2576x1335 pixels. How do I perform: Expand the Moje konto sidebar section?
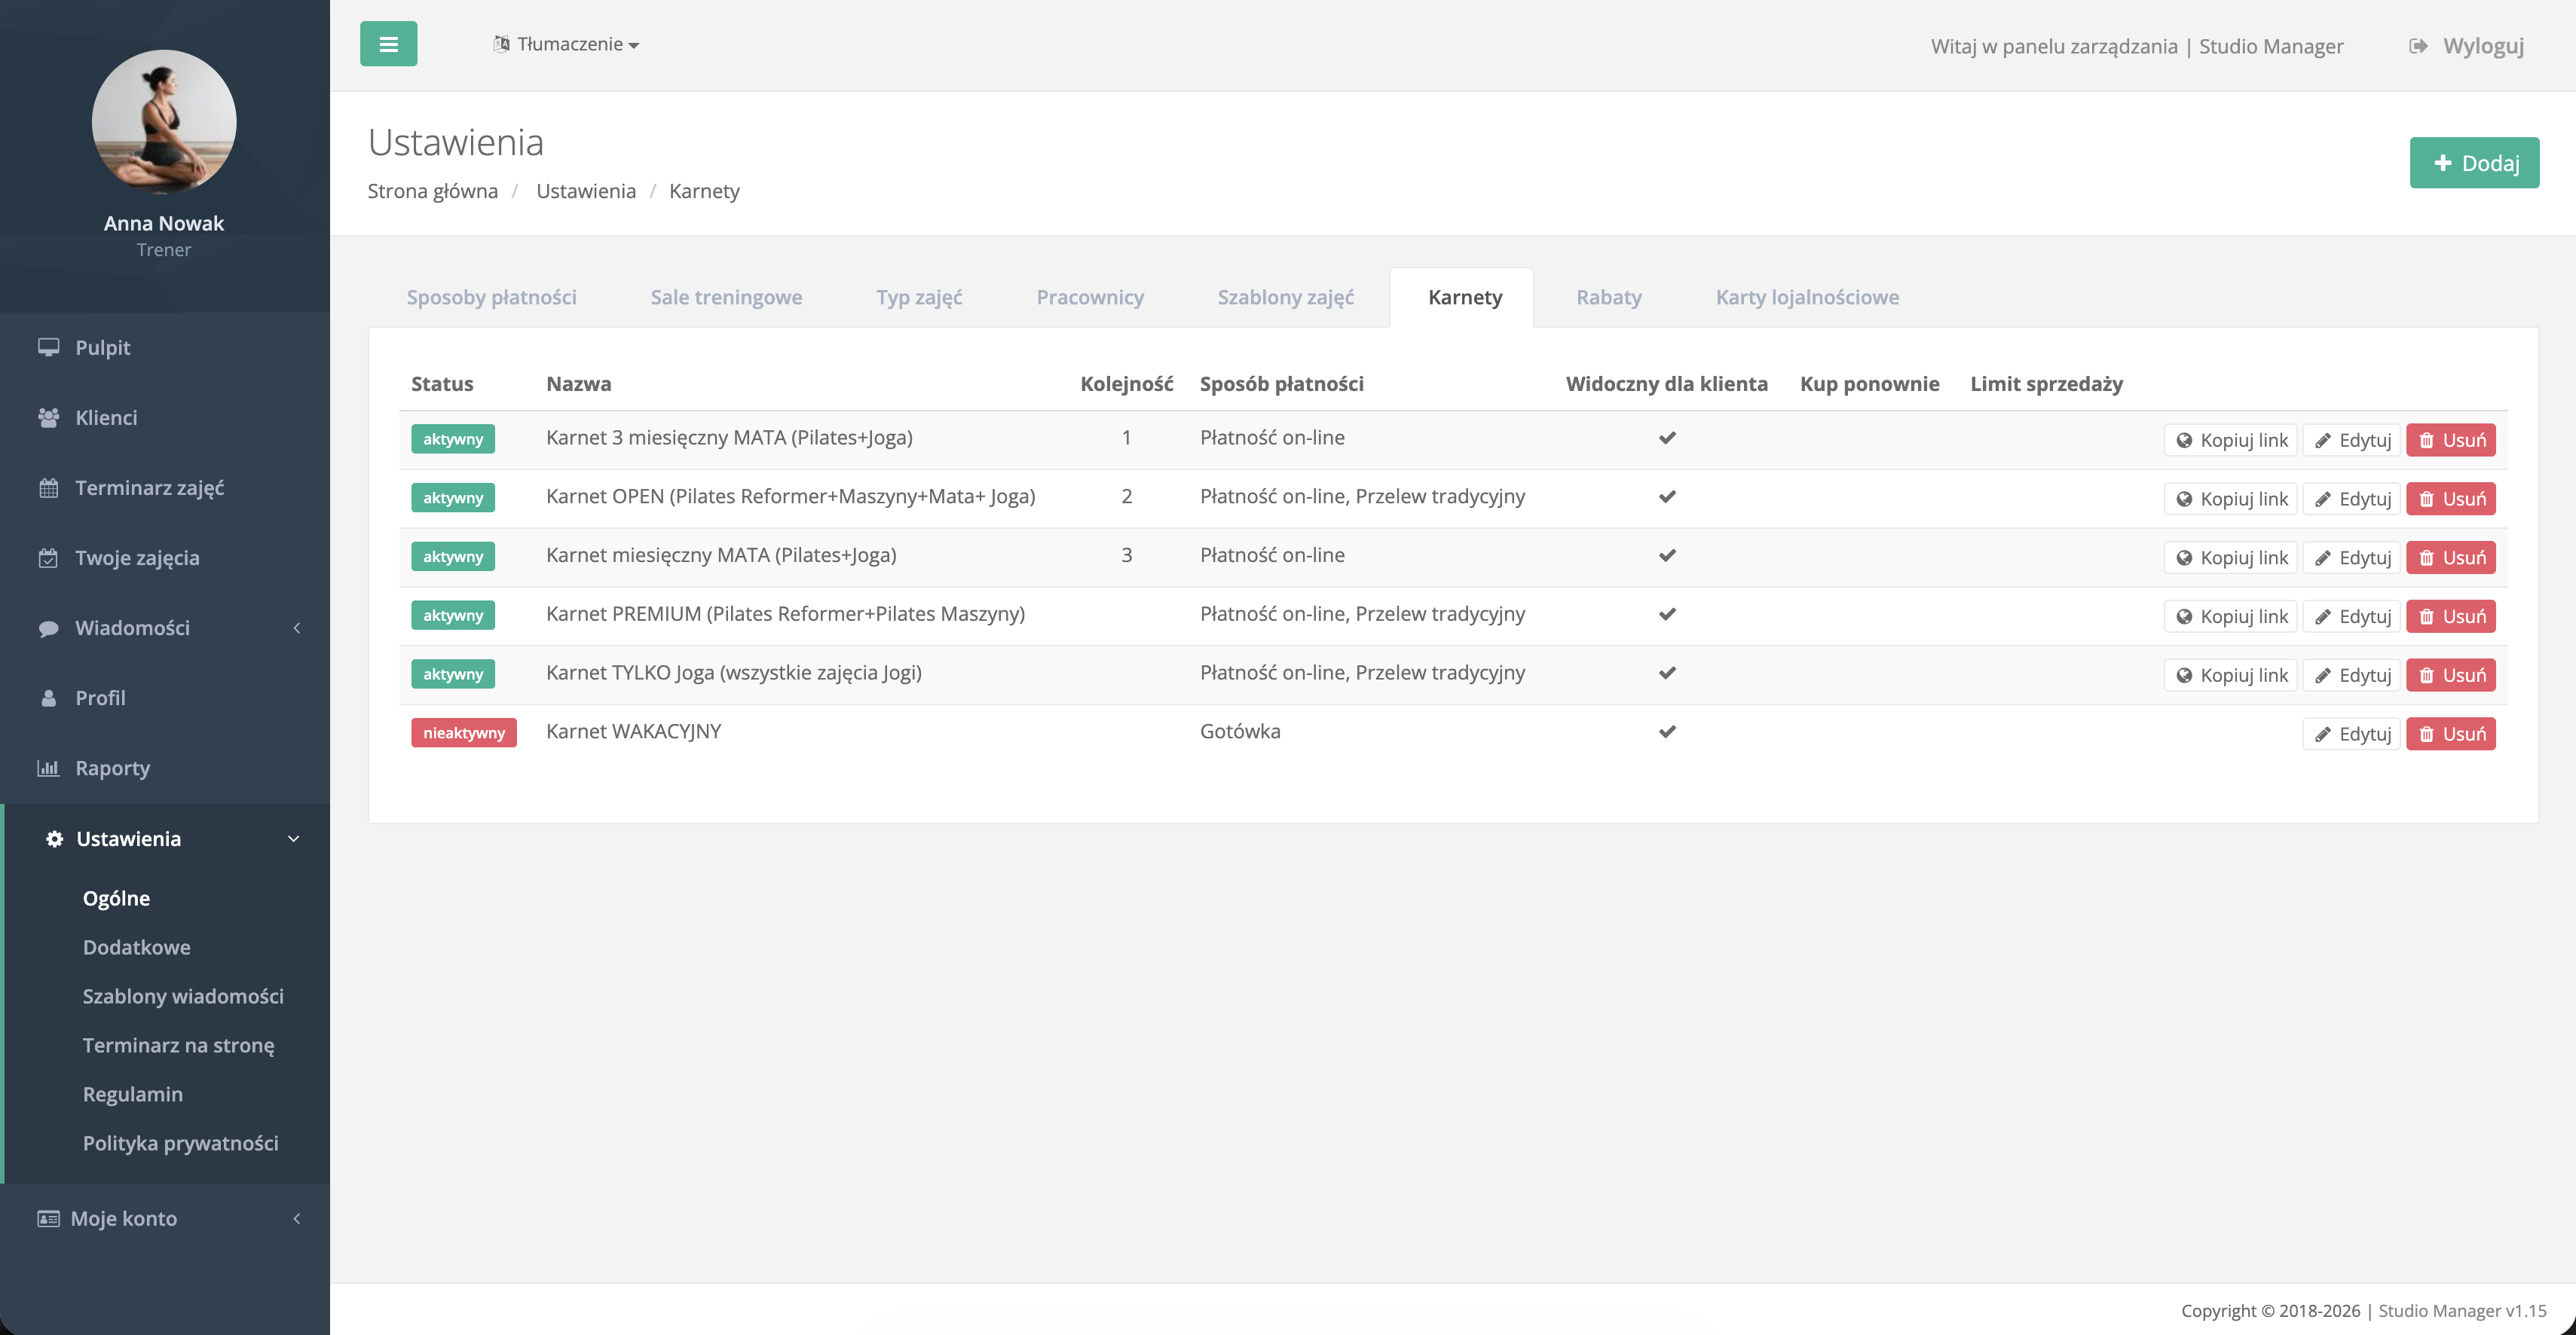pyautogui.click(x=296, y=1218)
